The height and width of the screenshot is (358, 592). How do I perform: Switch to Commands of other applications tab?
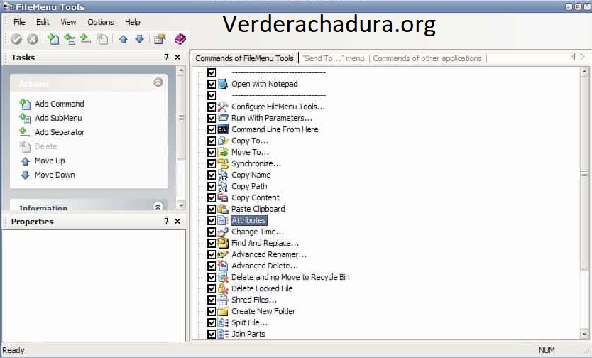pyautogui.click(x=427, y=58)
